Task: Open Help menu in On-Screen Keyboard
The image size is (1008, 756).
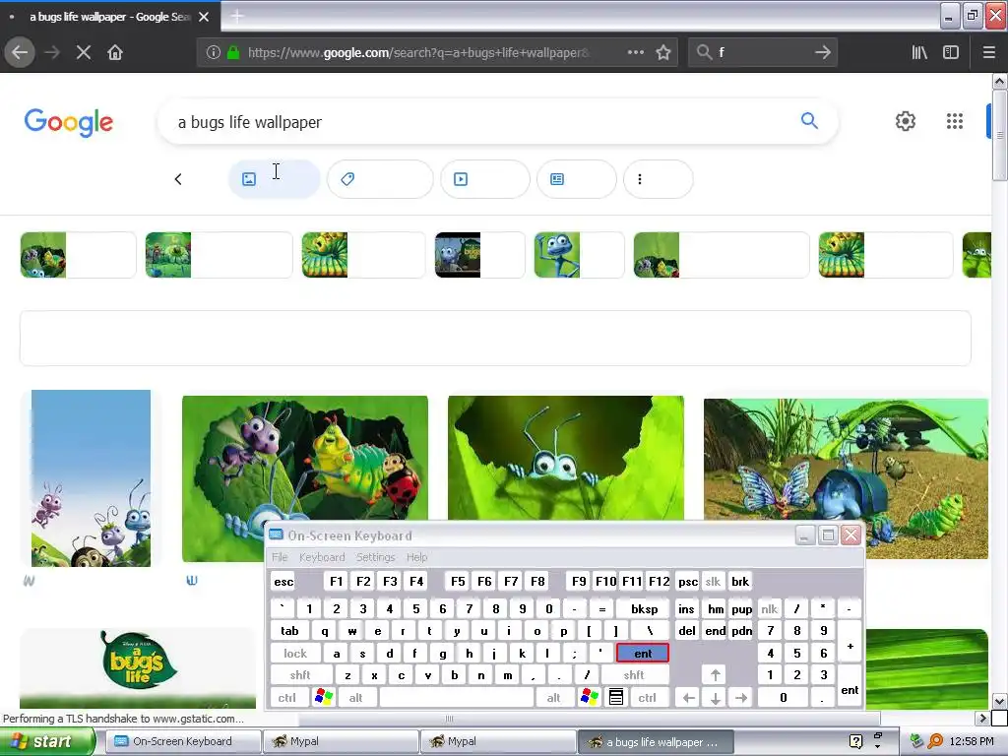Action: click(416, 557)
